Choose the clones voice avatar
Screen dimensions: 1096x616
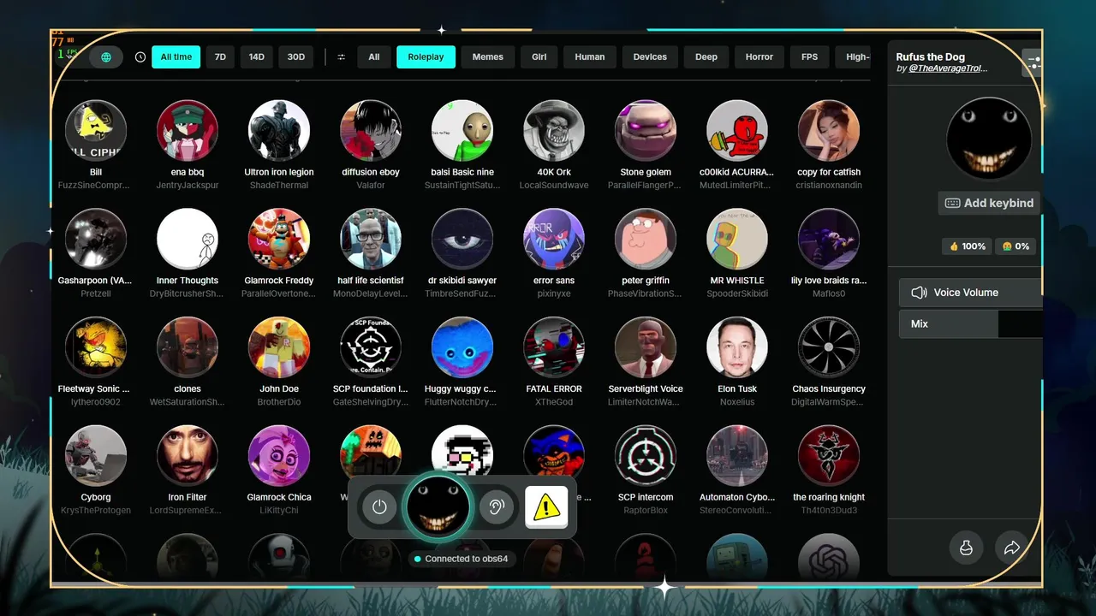pyautogui.click(x=188, y=347)
